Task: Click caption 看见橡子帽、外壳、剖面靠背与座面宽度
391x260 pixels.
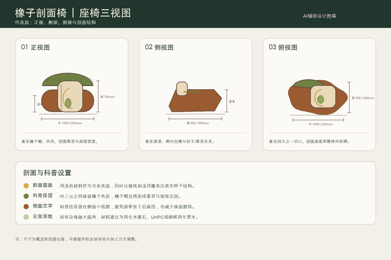Action: [x=60, y=141]
